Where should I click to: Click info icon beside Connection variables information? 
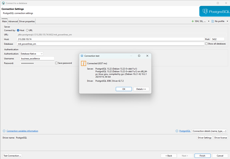tap(4, 131)
